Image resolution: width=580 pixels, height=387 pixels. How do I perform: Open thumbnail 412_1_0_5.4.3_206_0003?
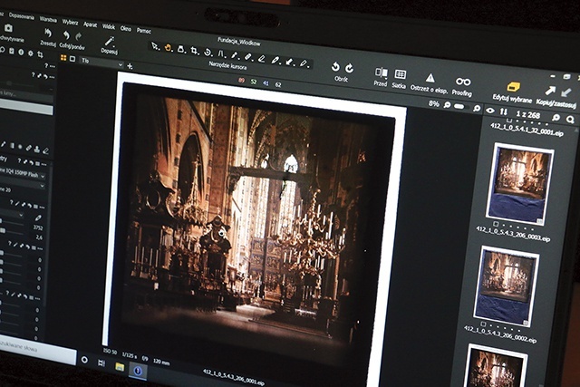520,184
